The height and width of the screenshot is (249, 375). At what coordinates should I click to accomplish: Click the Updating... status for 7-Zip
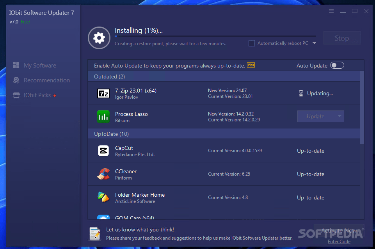320,94
